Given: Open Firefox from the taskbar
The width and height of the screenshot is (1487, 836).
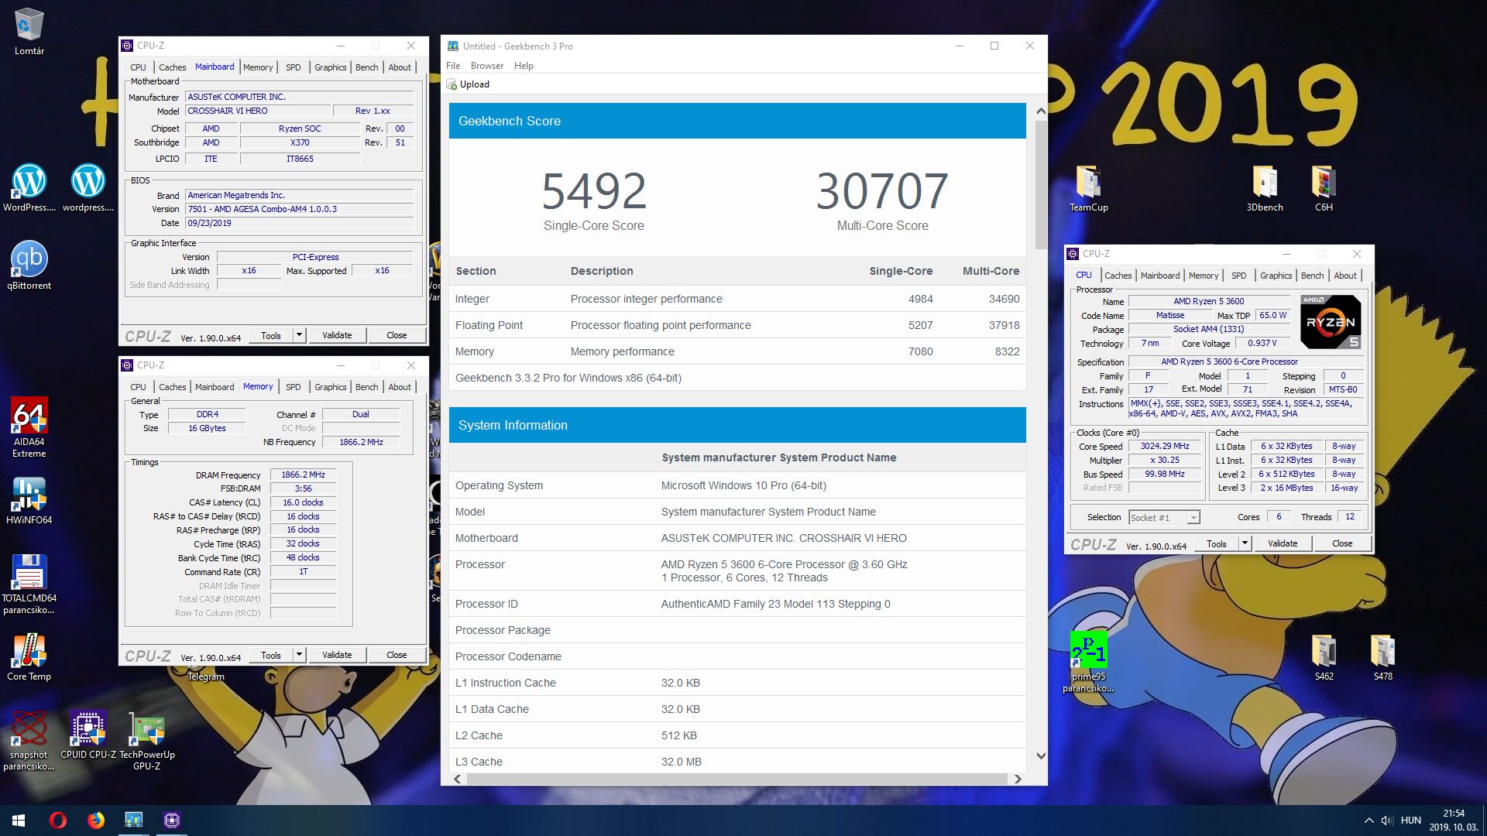Looking at the screenshot, I should point(96,821).
